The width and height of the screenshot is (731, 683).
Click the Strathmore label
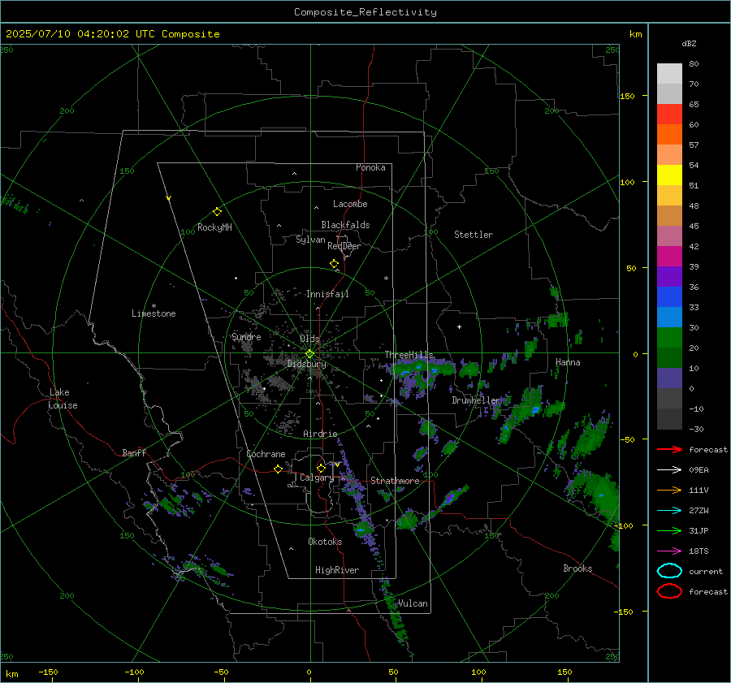tap(395, 481)
